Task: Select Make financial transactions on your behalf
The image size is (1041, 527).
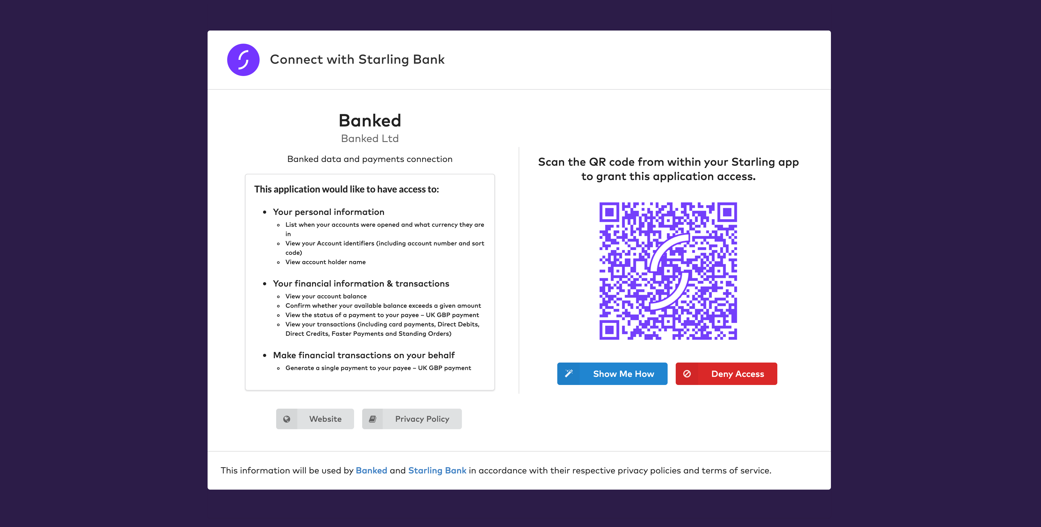Action: (x=364, y=355)
